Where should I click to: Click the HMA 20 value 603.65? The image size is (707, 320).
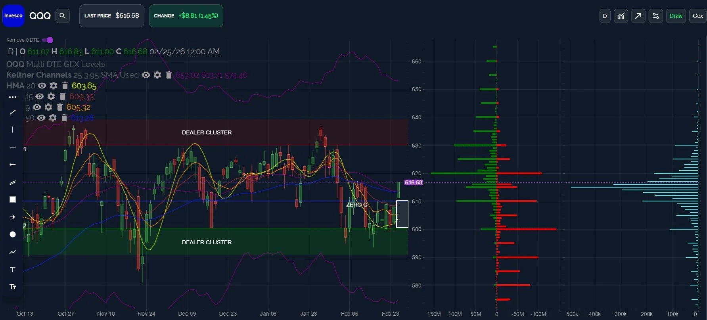[x=84, y=86]
